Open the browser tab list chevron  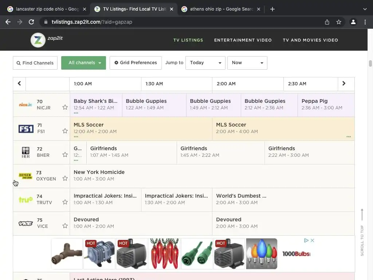[x=365, y=9]
